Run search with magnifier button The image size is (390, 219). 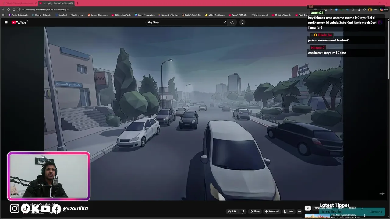click(232, 22)
